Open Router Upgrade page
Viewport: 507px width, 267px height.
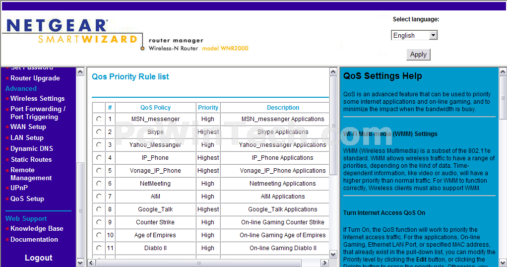click(x=35, y=78)
